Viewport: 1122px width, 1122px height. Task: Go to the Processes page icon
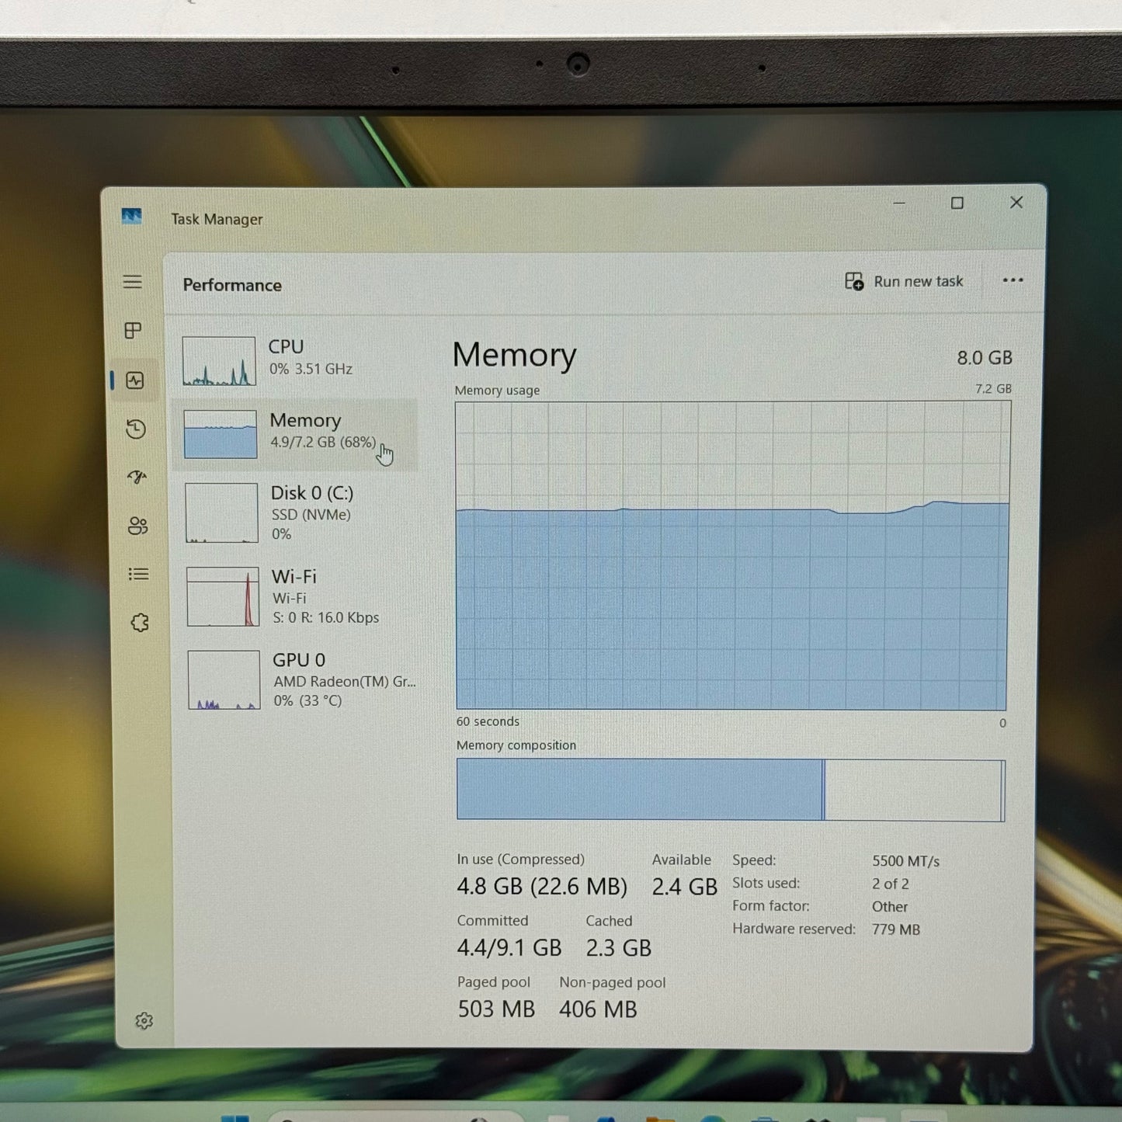pyautogui.click(x=134, y=331)
